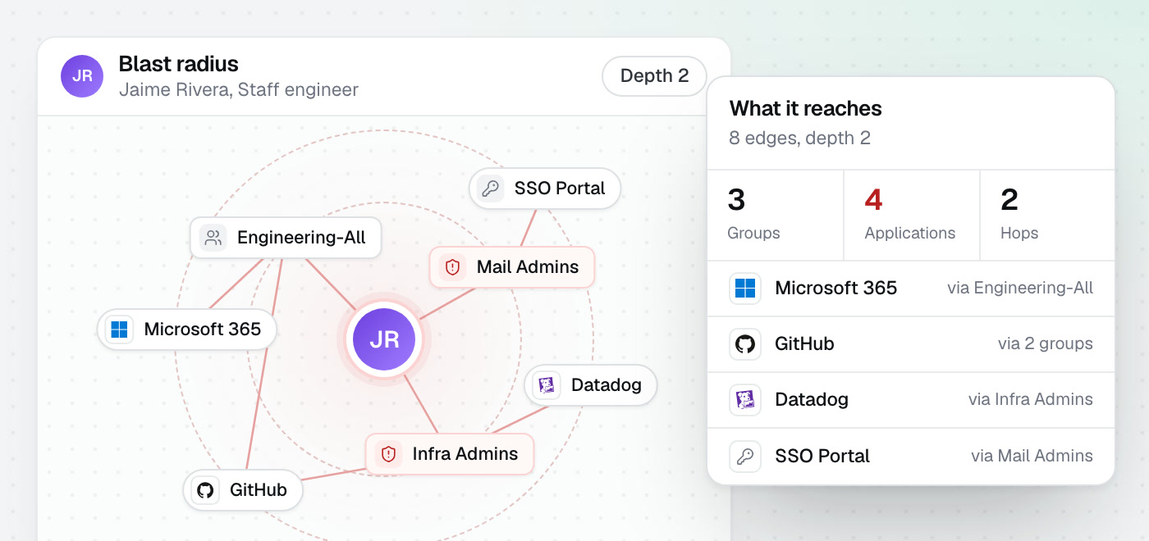Click the GitHub icon in the reaches list
The height and width of the screenshot is (541, 1149).
pyautogui.click(x=745, y=344)
